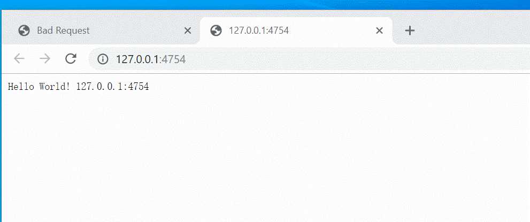The image size is (530, 222).
Task: Click the word World! in page body
Action: tap(55, 87)
